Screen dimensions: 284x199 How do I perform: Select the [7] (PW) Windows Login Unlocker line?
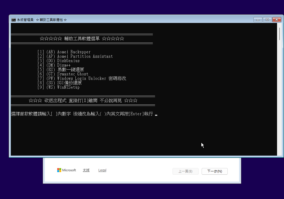82,78
